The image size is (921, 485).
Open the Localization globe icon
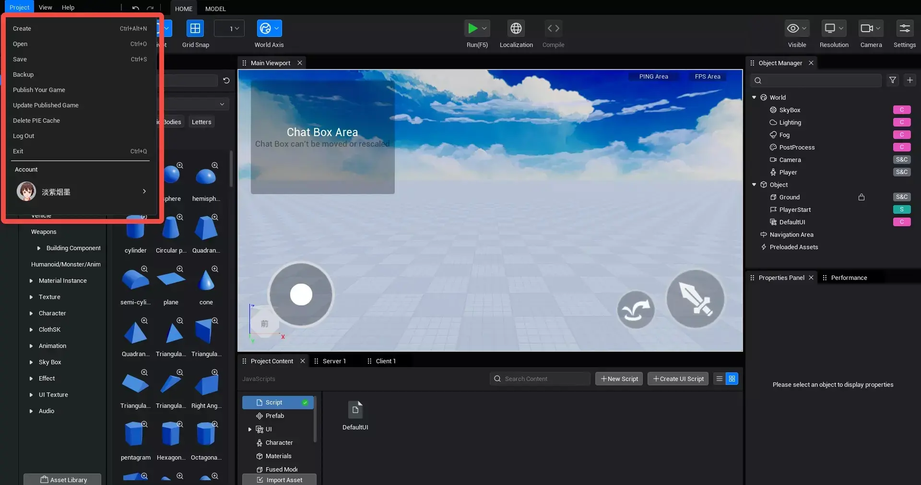pos(516,29)
